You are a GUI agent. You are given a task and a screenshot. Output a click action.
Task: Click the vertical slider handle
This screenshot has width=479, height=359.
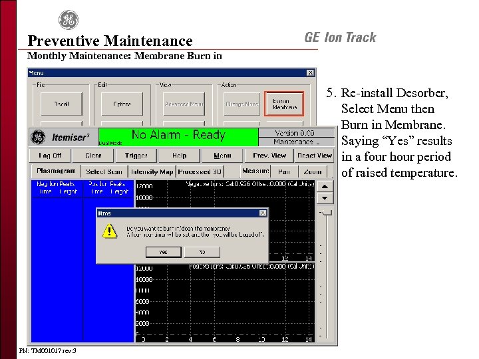(327, 213)
